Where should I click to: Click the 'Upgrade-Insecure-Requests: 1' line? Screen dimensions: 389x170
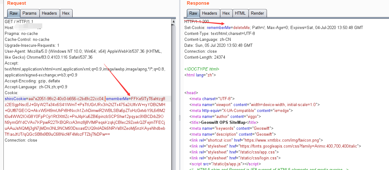32,45
